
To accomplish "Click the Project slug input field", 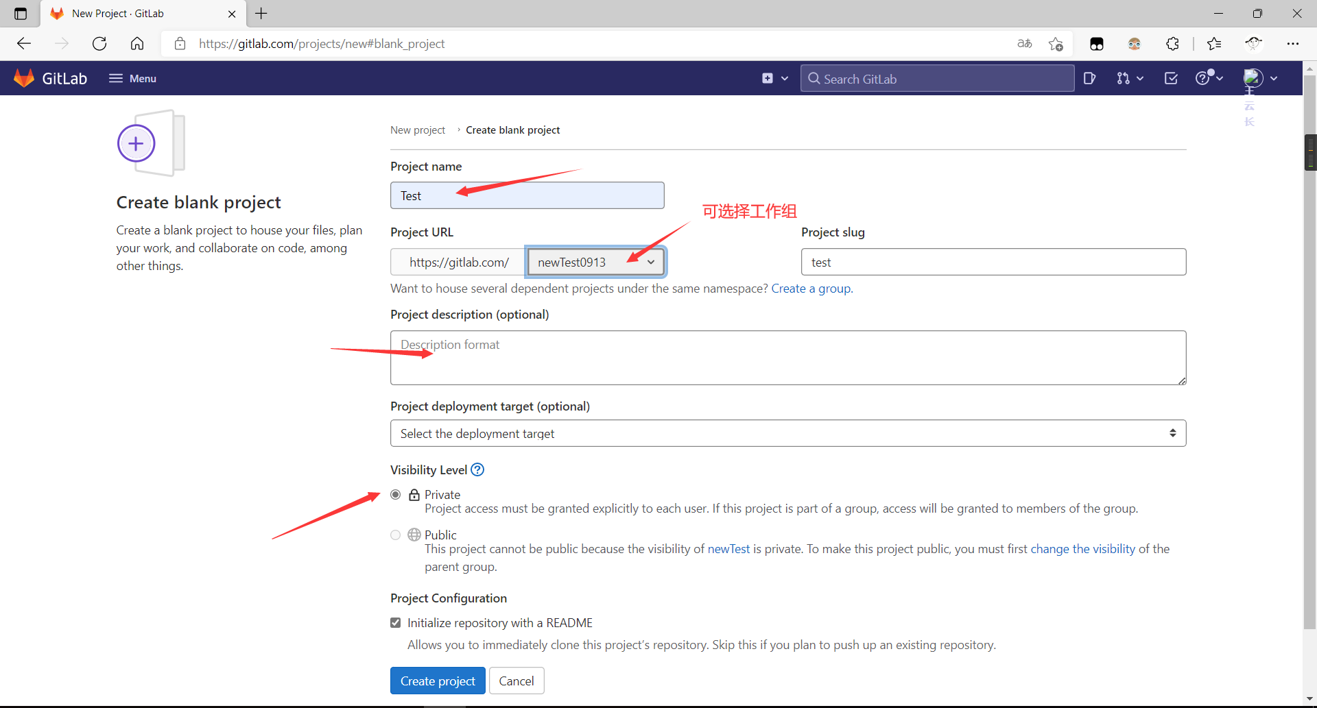I will 993,262.
